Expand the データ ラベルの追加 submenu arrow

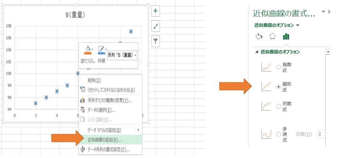tap(138, 130)
